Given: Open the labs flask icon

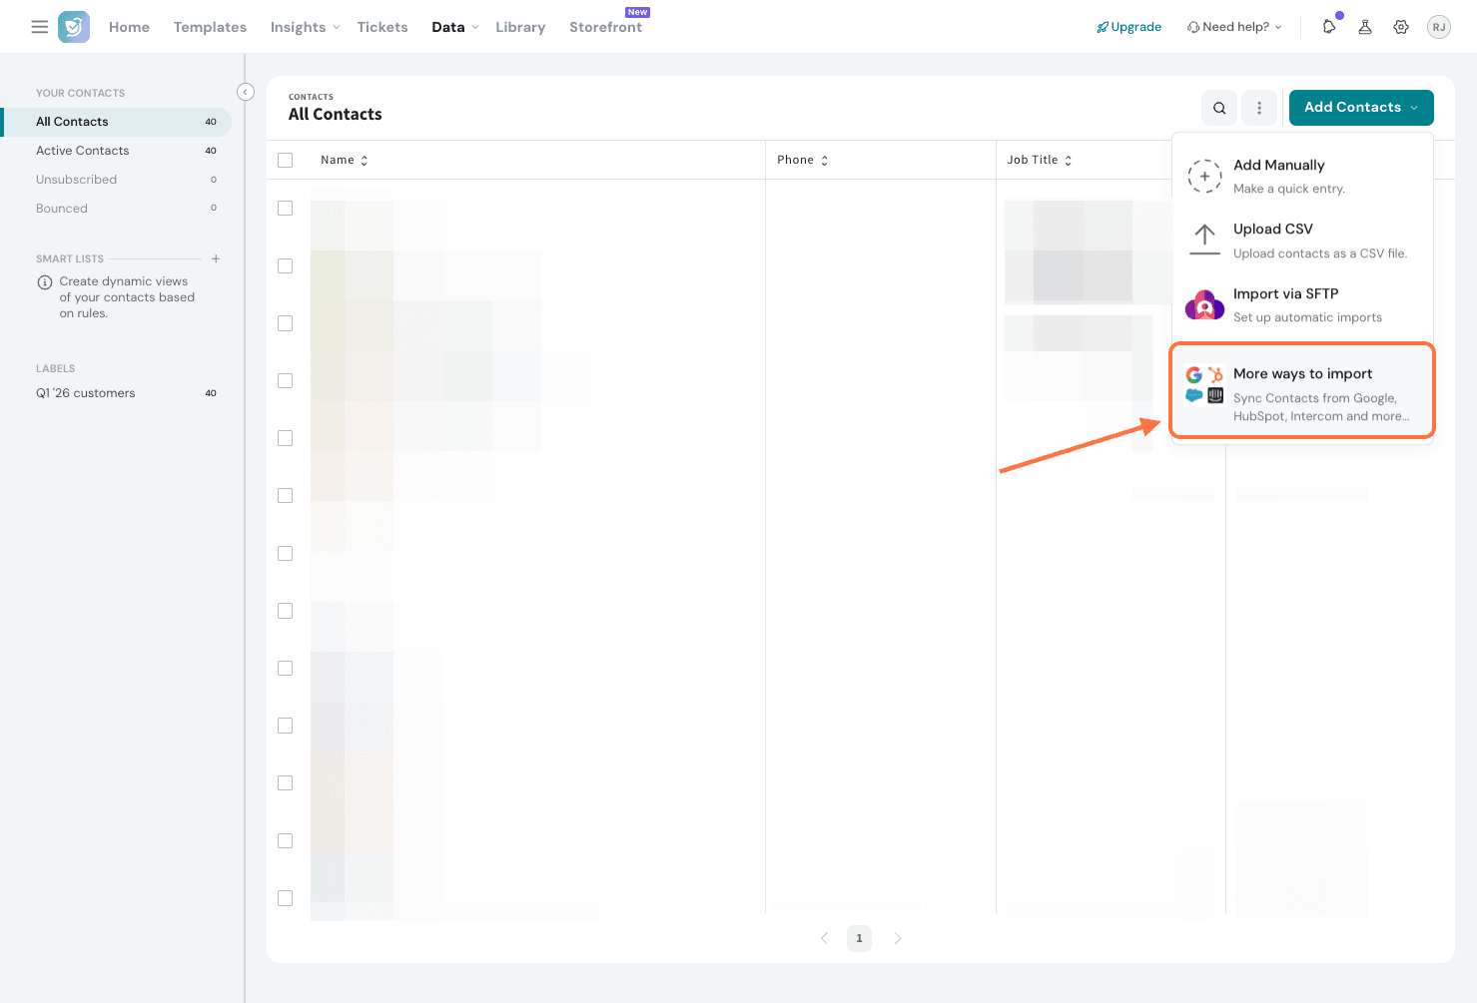Looking at the screenshot, I should tap(1365, 27).
